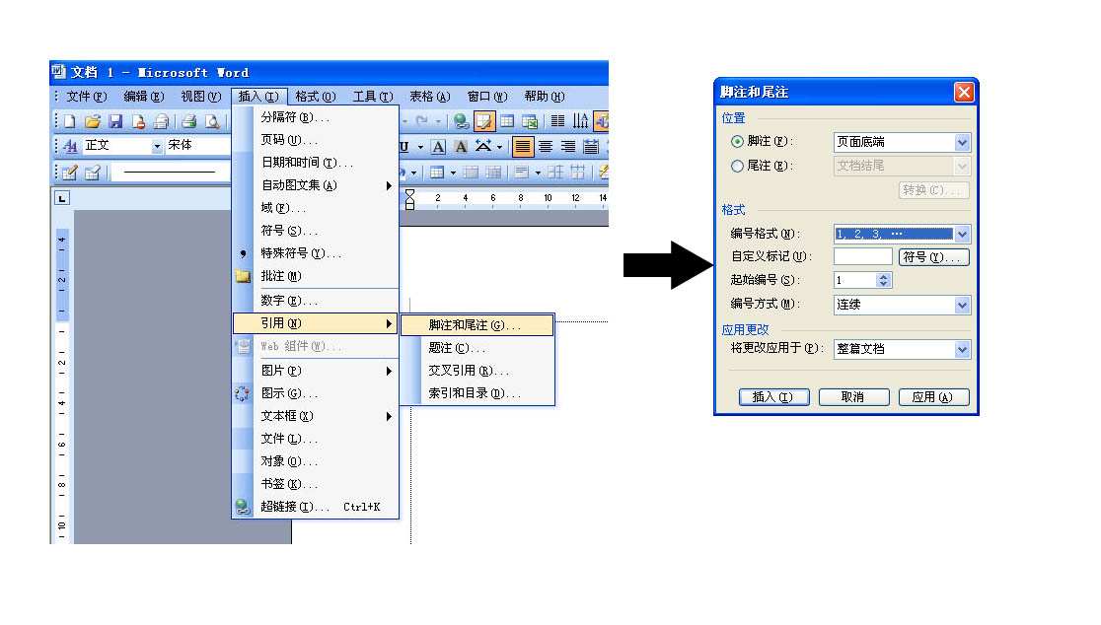This screenshot has width=1101, height=625.
Task: Insert Excel worksheet toolbar icon
Action: click(530, 121)
